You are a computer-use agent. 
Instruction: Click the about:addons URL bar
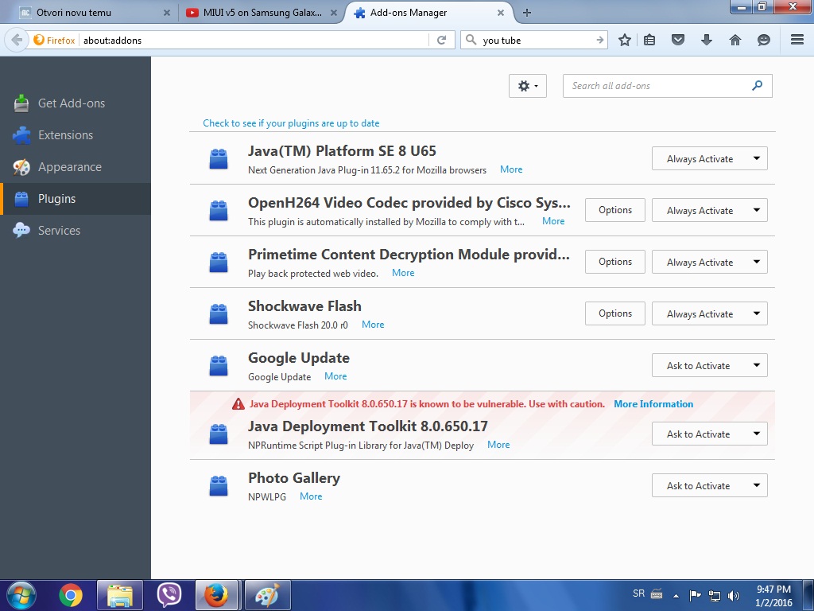pos(254,40)
